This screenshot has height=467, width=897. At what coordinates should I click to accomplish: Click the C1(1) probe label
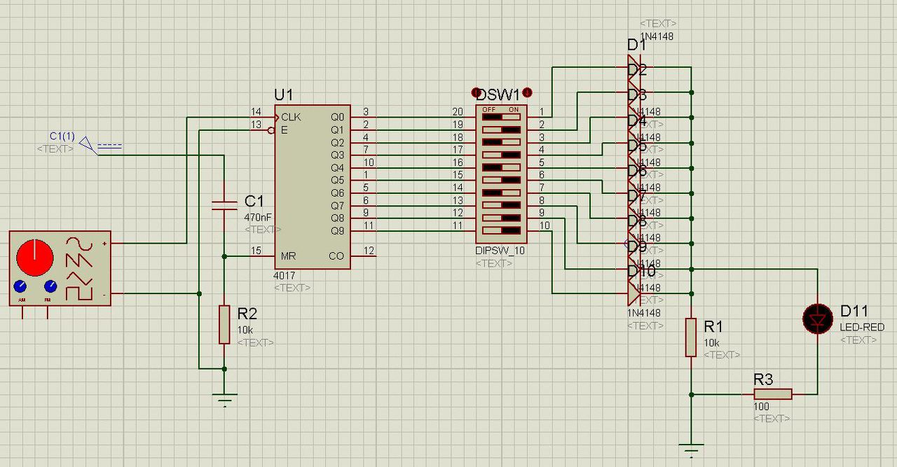click(62, 136)
